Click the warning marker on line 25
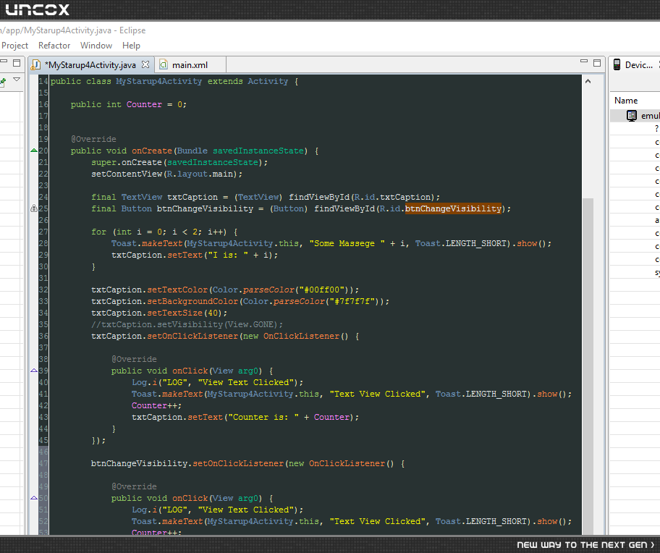This screenshot has width=660, height=553. coord(34,208)
